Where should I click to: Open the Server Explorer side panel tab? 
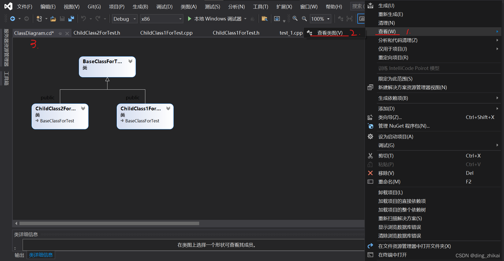6,48
